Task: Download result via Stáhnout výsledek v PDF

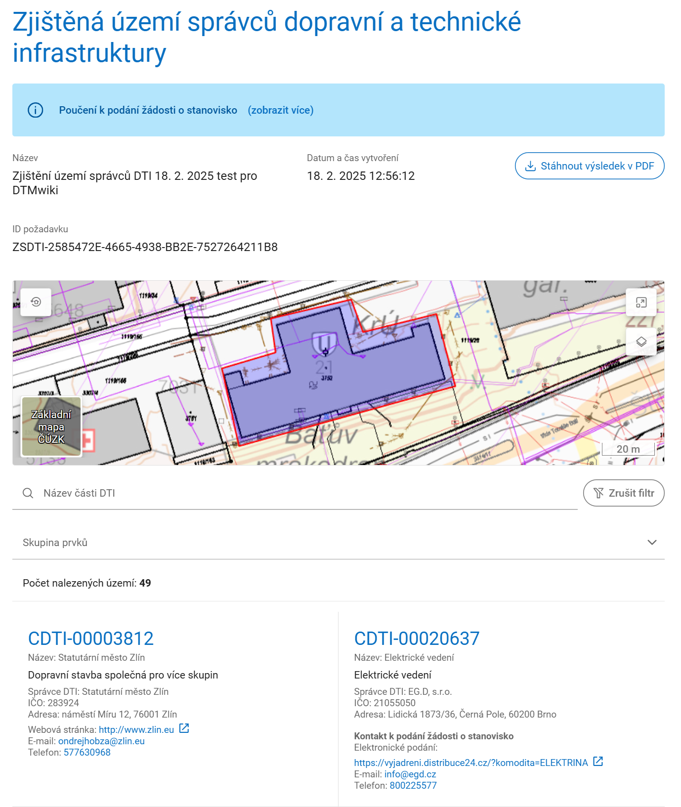Action: (590, 166)
